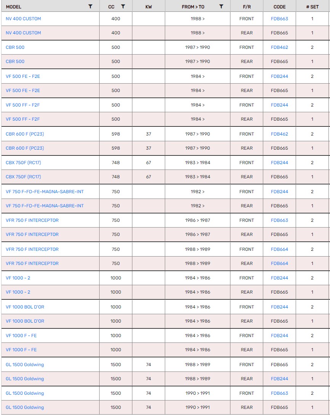The height and width of the screenshot is (415, 330).
Task: Open code FDB244 for CBX 750F (RC17)
Action: click(280, 163)
